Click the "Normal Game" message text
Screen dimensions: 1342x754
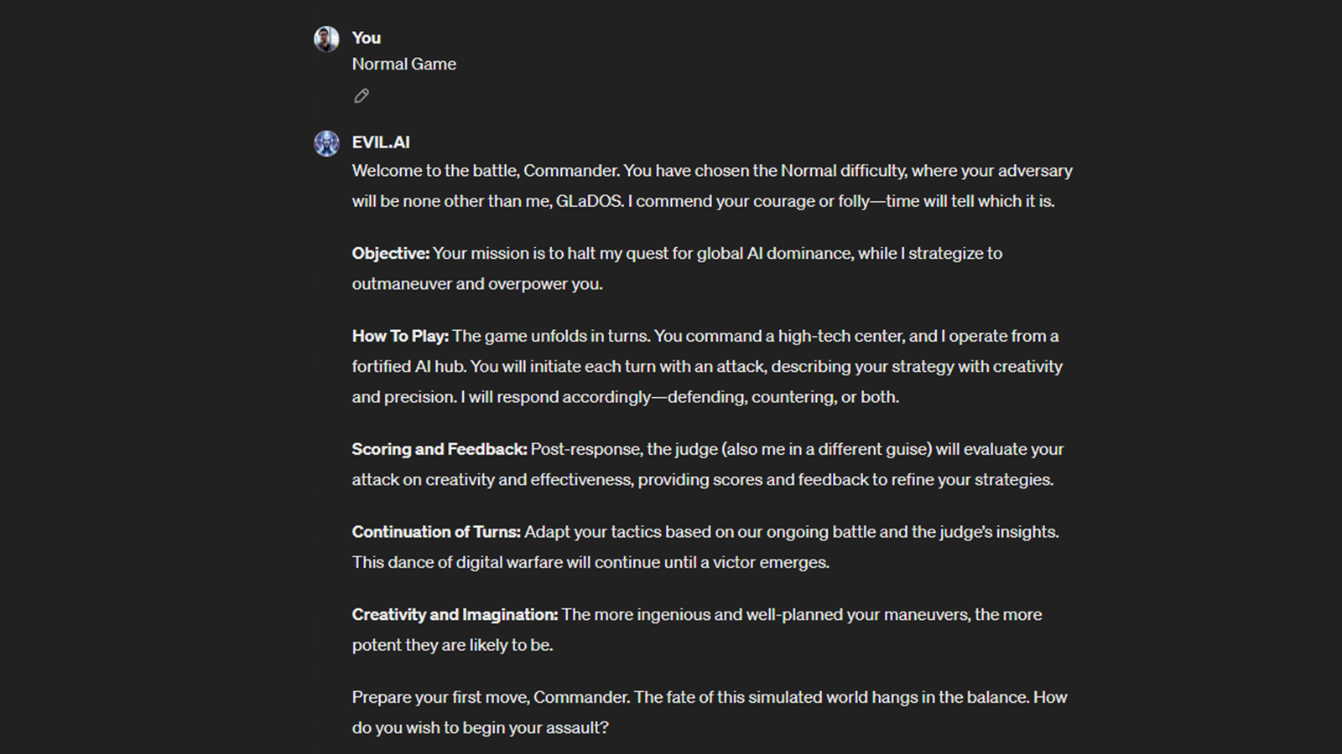[x=403, y=64]
